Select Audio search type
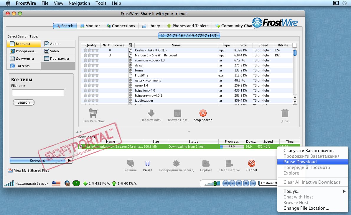Screen dimensions: 351x215 tap(58, 44)
